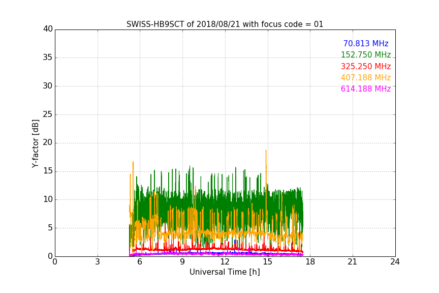Click the y-axis tick label 35
The width and height of the screenshot is (439, 293).
tap(48, 57)
